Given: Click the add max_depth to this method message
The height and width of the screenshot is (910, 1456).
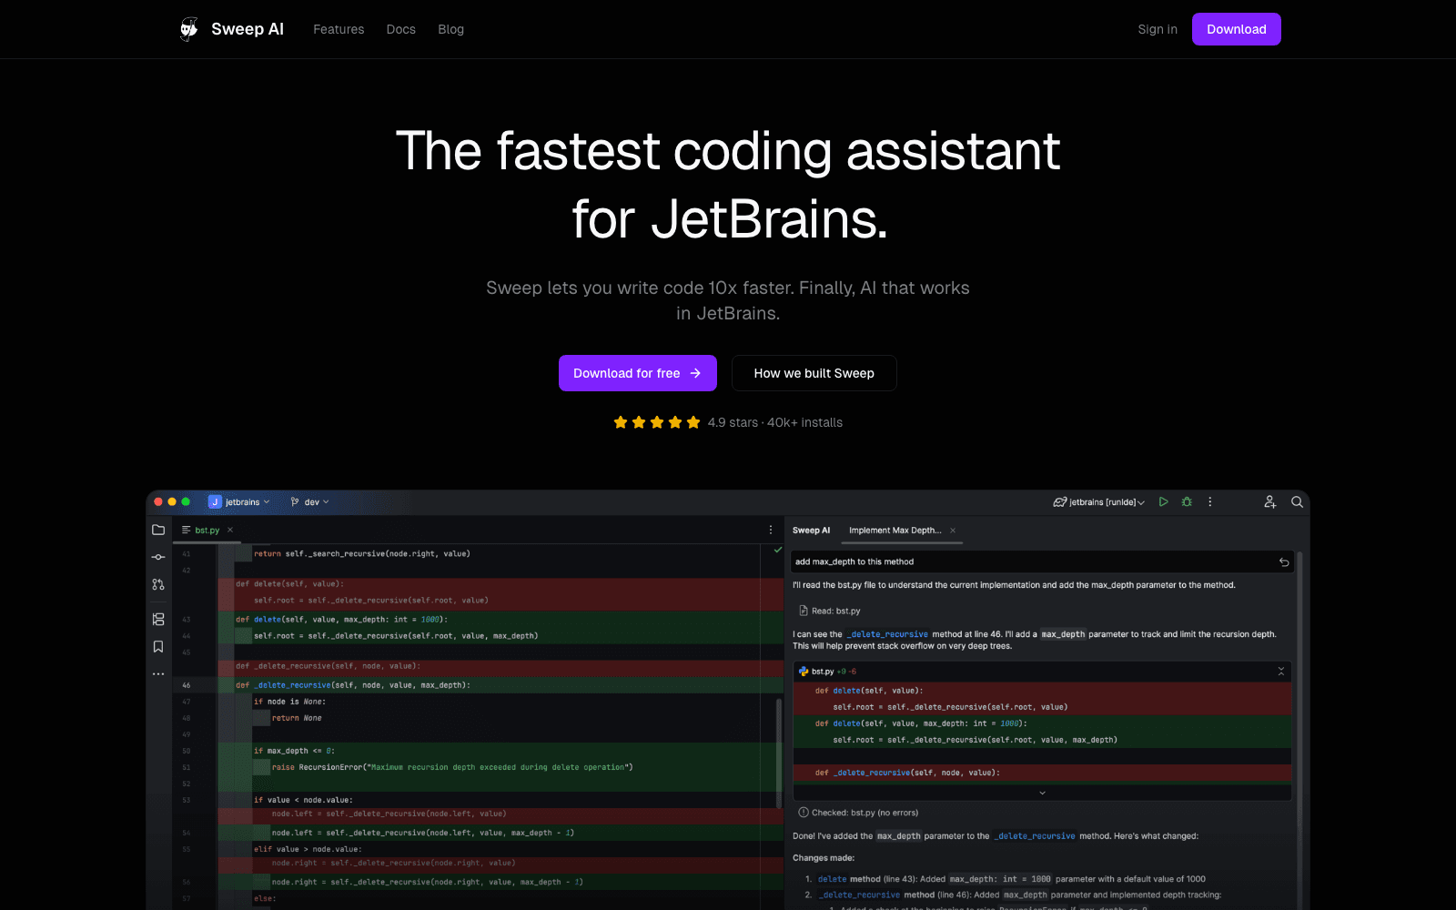Looking at the screenshot, I should 1042,561.
